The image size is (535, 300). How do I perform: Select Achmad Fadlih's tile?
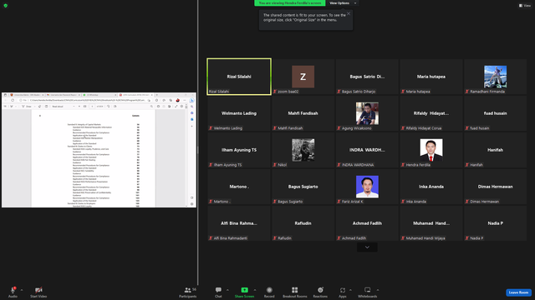tap(367, 223)
